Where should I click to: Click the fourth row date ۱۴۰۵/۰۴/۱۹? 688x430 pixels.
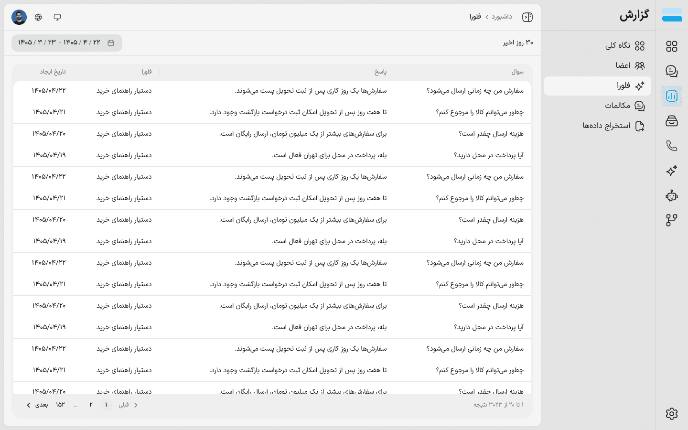tap(49, 155)
